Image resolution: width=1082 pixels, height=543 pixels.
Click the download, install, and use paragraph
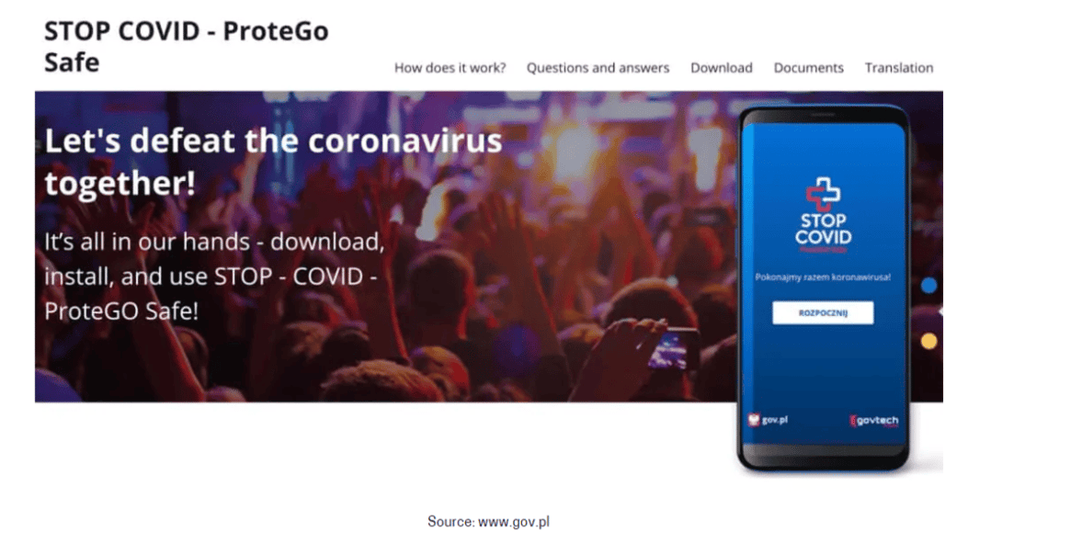pos(214,276)
